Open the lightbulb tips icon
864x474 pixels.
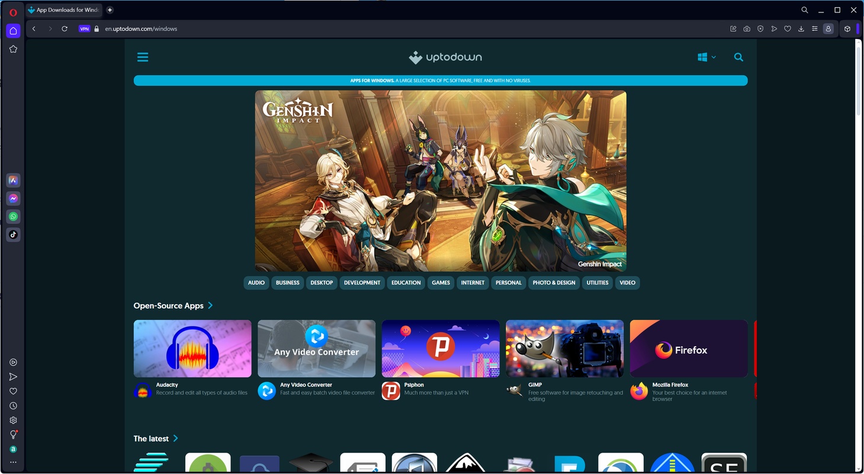(x=13, y=435)
